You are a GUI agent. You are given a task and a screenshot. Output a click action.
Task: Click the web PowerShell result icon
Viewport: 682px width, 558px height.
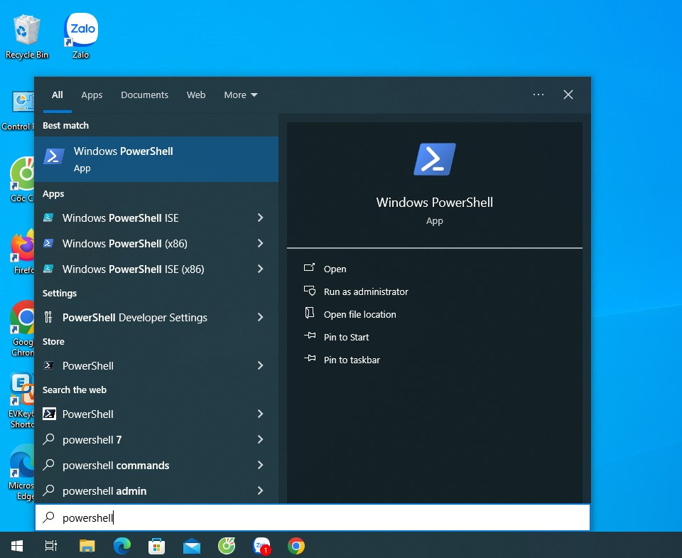pyautogui.click(x=49, y=414)
